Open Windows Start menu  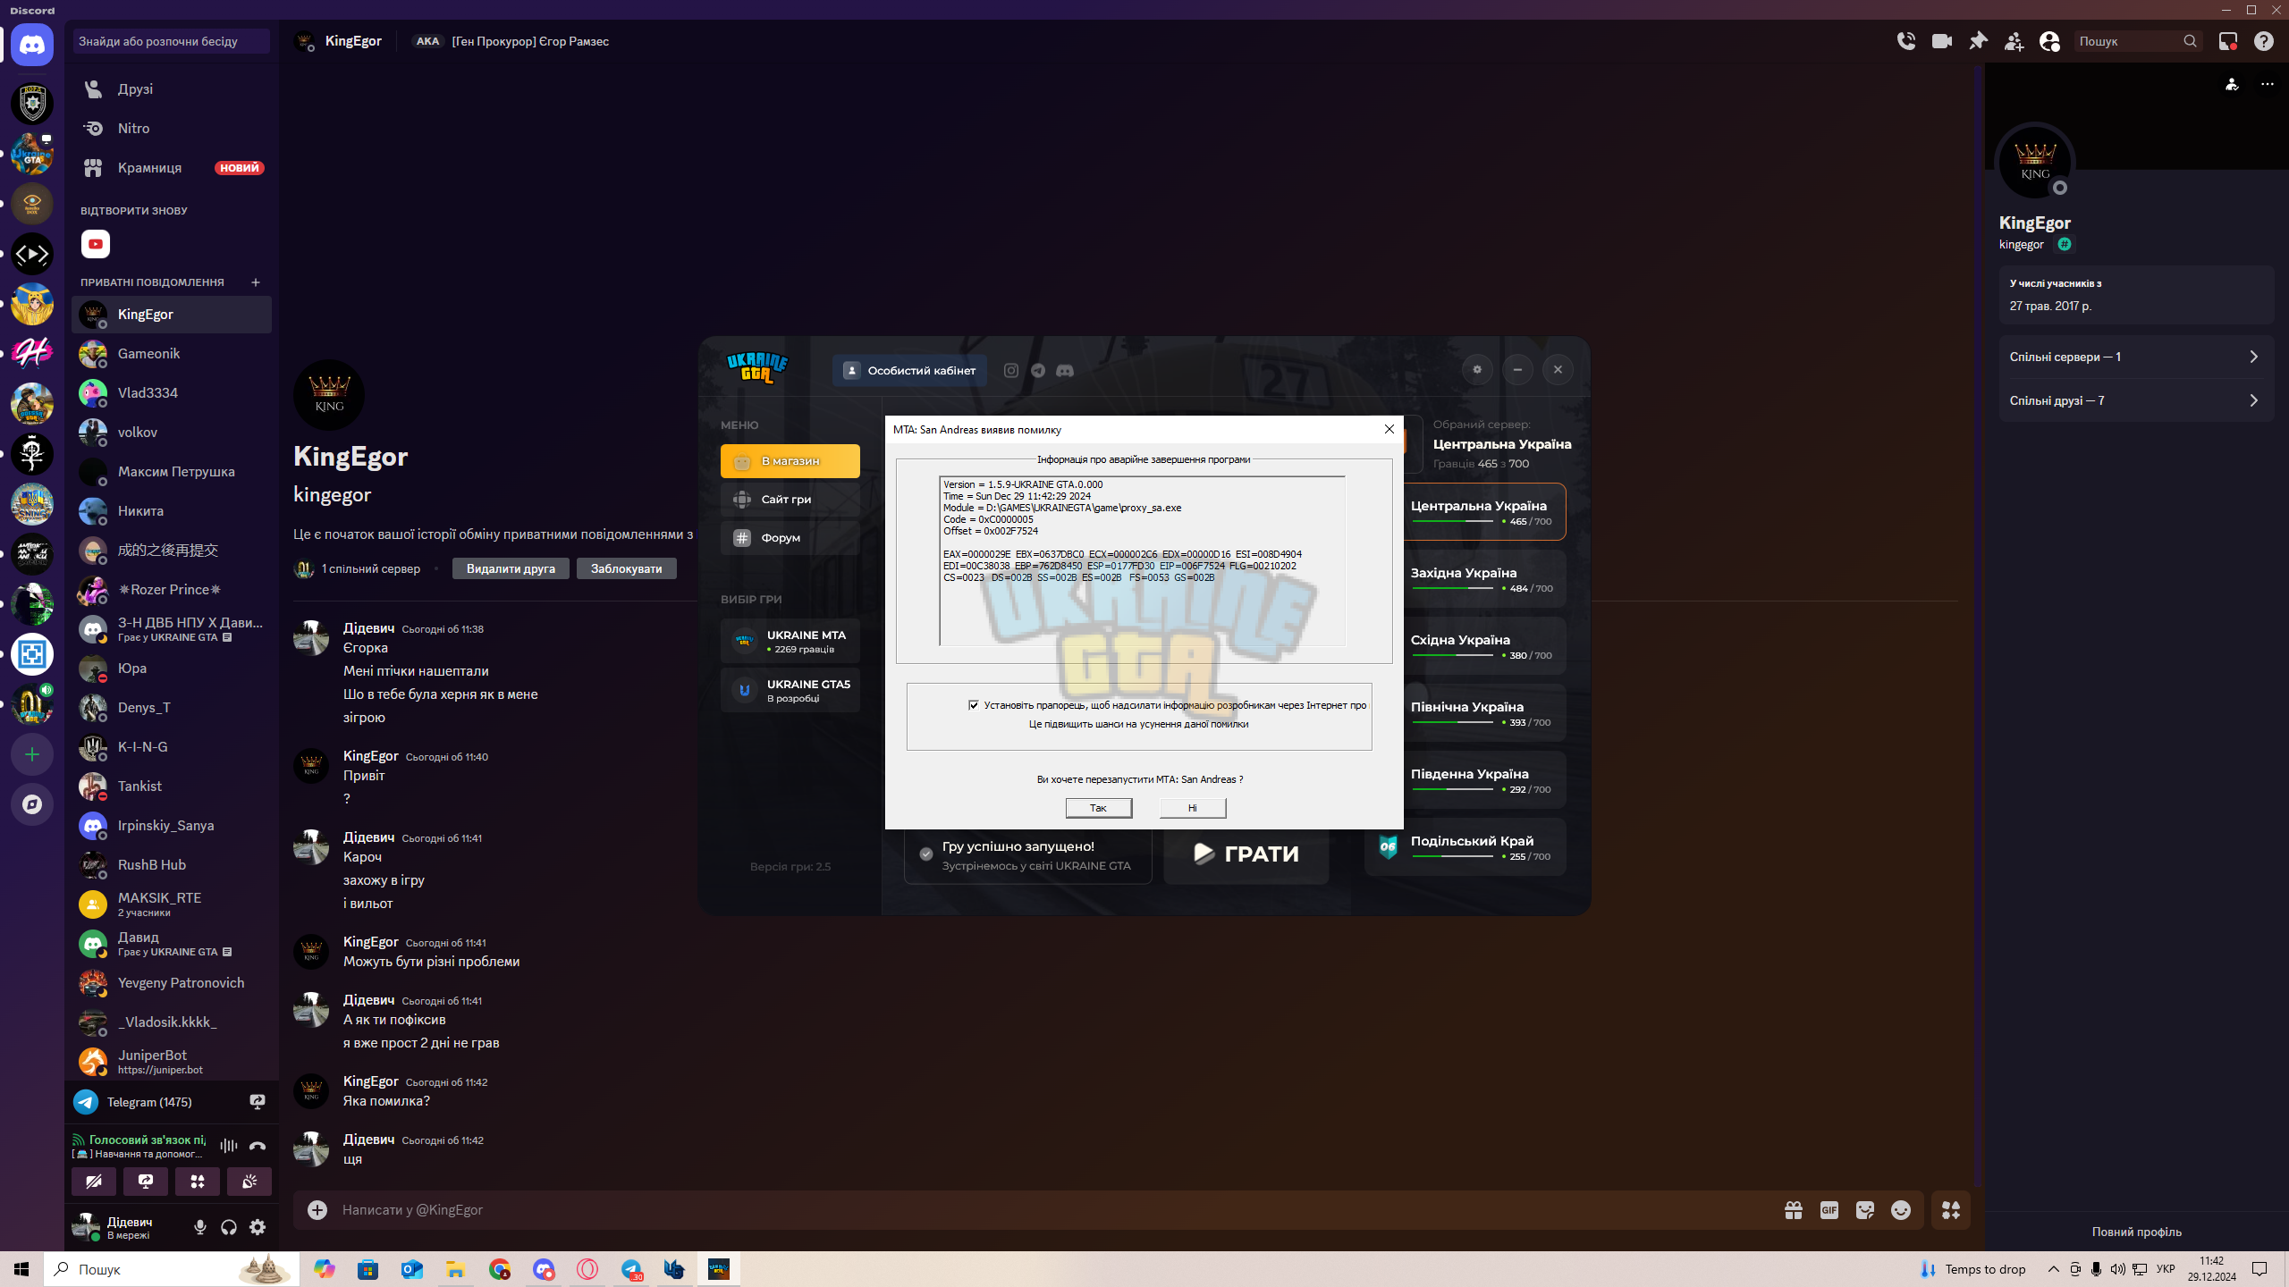(x=21, y=1269)
